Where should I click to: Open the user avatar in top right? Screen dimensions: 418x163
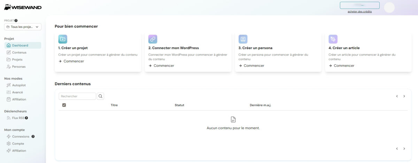389,7
